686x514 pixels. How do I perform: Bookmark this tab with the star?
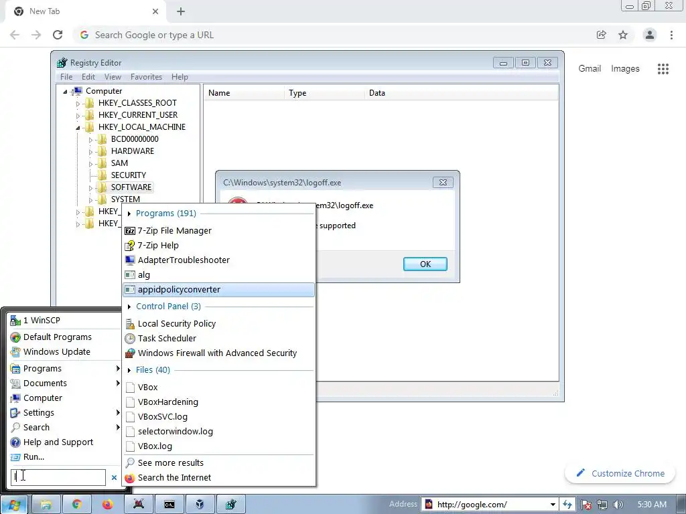[x=623, y=35]
